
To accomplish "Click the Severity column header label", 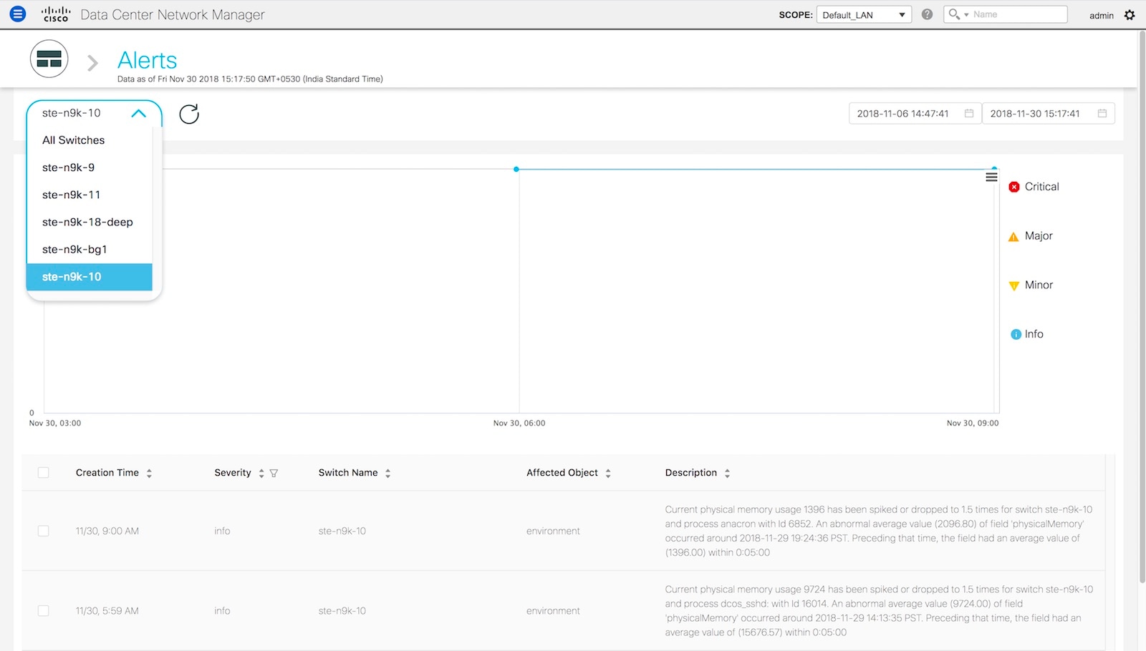I will pos(233,473).
